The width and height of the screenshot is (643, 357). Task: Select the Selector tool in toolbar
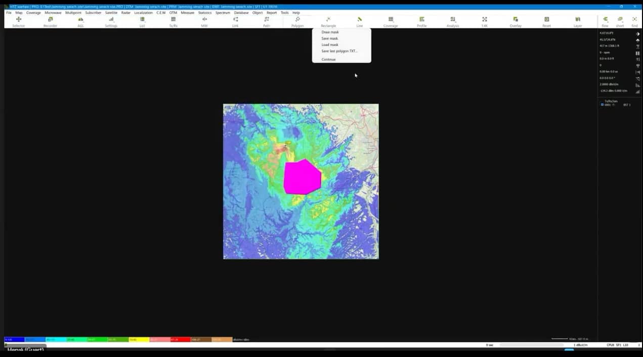(x=18, y=21)
